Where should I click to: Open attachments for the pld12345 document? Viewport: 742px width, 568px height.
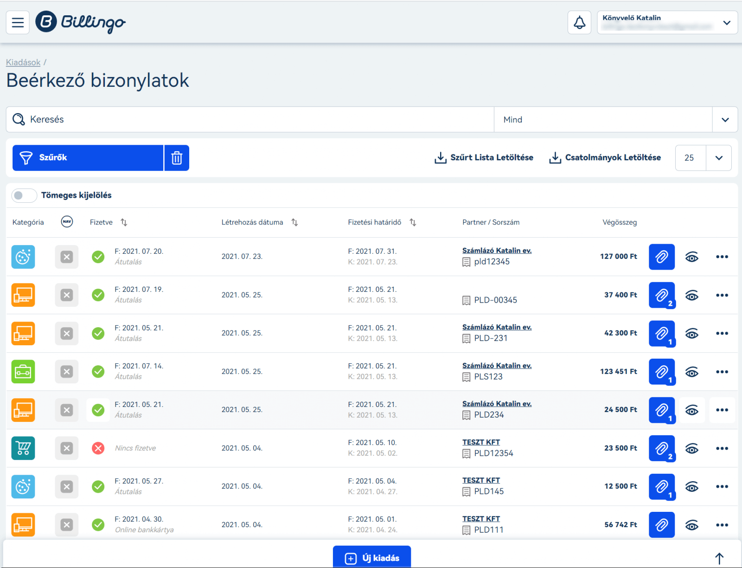(x=661, y=257)
